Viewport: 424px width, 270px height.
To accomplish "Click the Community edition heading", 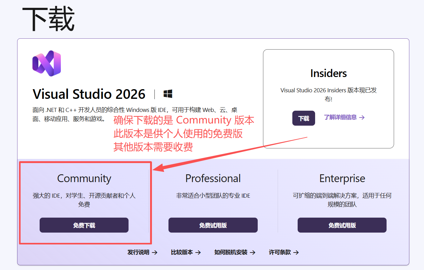I will [84, 178].
